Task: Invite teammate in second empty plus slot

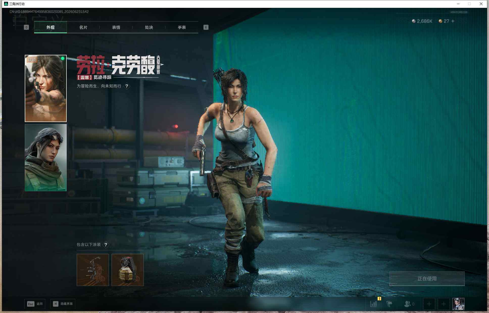Action: coord(444,304)
